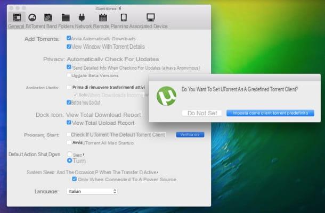Click the Verifica ora button
This screenshot has height=213, width=325.
coord(190,134)
